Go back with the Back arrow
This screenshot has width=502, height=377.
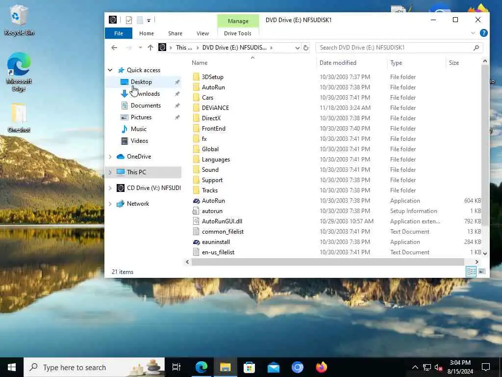tap(114, 48)
